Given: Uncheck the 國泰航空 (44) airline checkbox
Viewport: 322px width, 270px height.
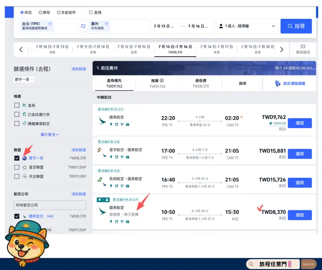Looking at the screenshot, I should [x=17, y=216].
